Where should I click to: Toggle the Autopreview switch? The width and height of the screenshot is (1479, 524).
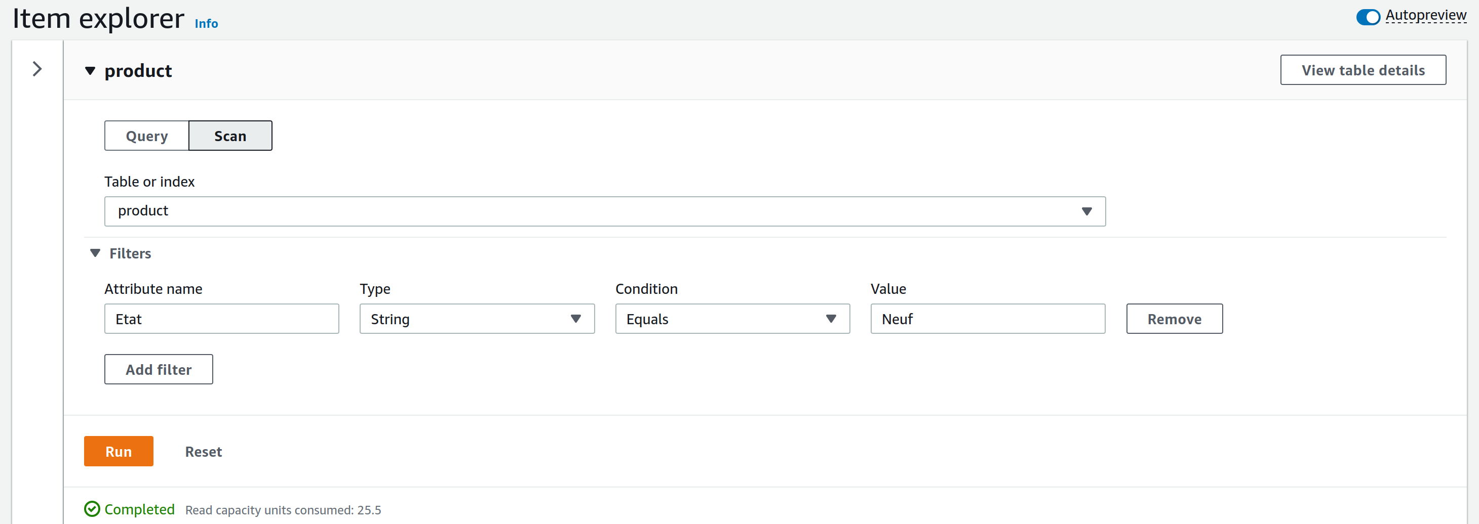pyautogui.click(x=1367, y=17)
